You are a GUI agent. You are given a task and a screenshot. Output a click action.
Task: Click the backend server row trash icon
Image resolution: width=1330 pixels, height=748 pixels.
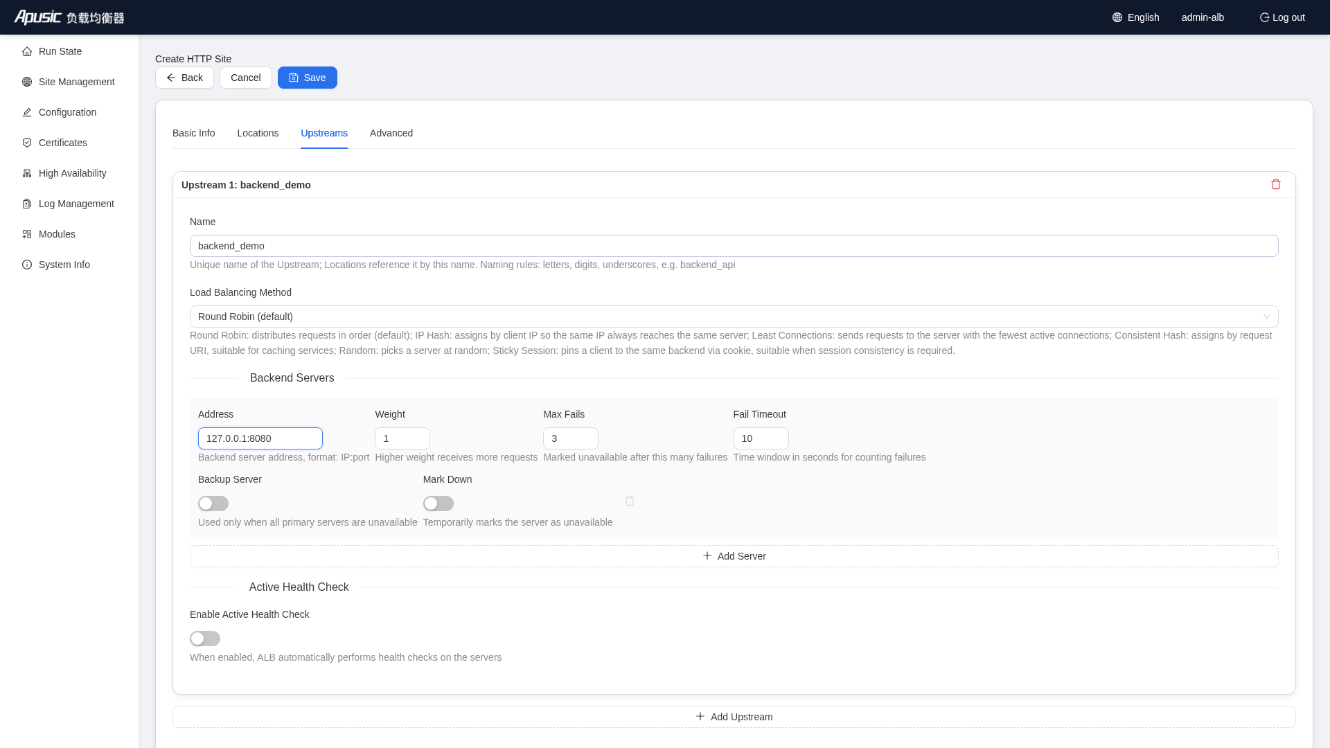(x=630, y=501)
